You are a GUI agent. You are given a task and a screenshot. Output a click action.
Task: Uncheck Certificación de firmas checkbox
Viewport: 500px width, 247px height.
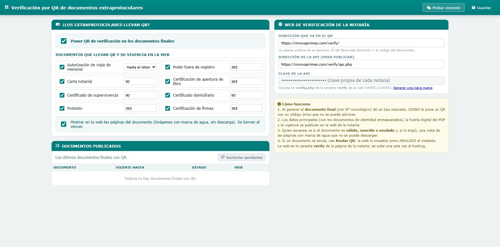167,108
